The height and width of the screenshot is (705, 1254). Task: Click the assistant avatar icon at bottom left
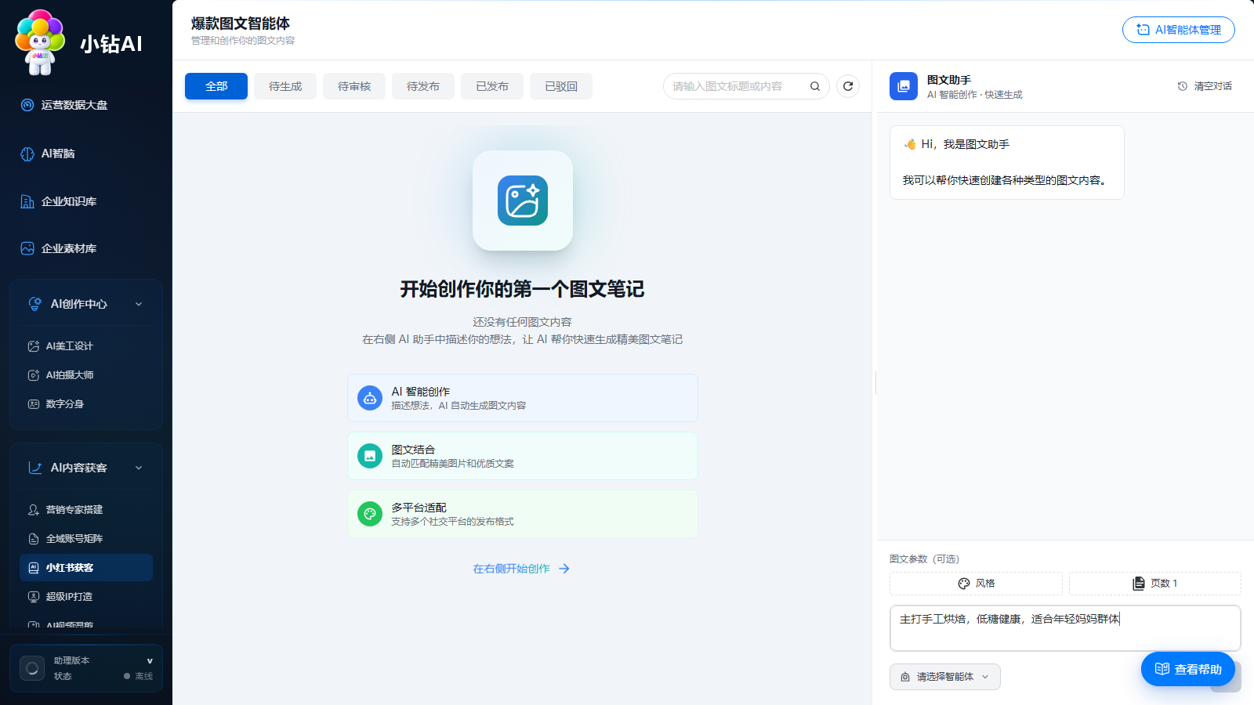coord(32,668)
